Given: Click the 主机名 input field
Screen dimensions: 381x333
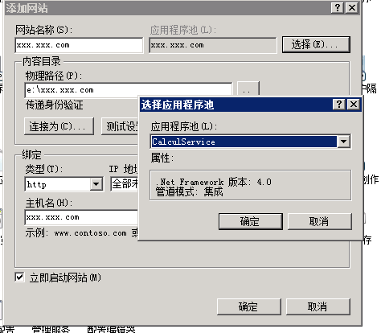Looking at the screenshot, I should pyautogui.click(x=81, y=217).
